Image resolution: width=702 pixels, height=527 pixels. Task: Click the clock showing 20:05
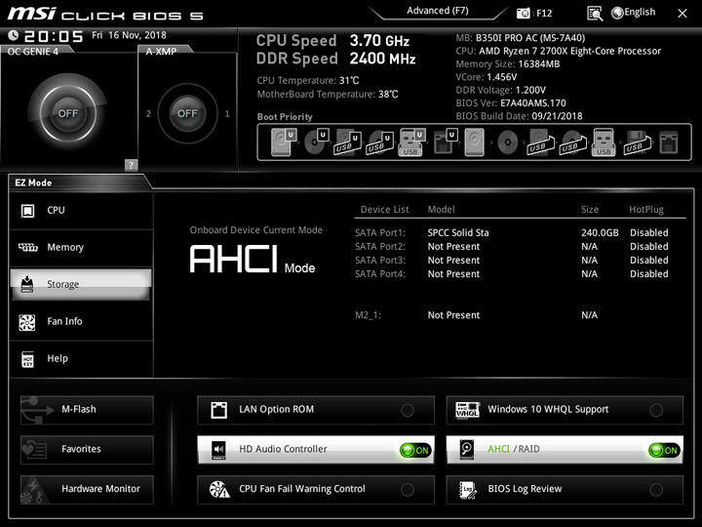tap(54, 36)
